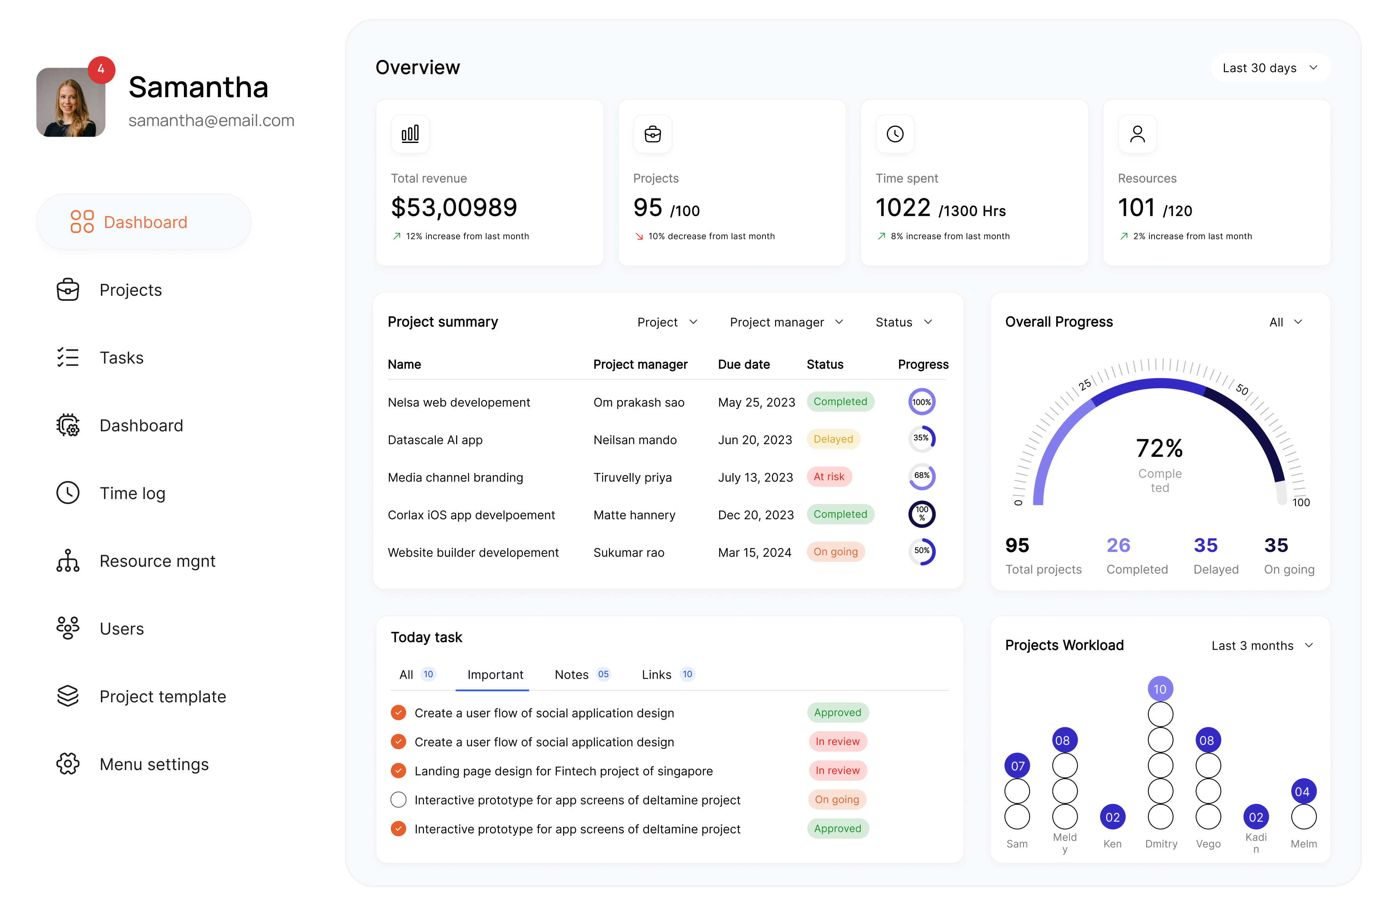Click the Time spent clock icon card

click(895, 134)
